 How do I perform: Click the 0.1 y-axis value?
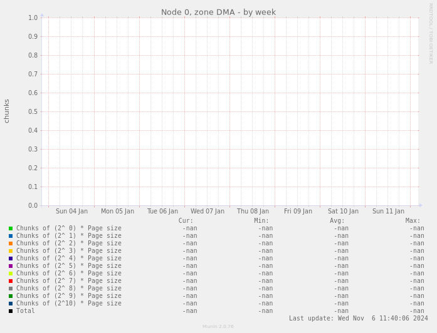point(33,187)
